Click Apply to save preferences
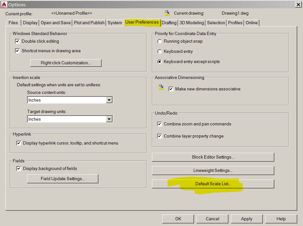Image resolution: width=303 pixels, height=226 pixels. (247, 219)
